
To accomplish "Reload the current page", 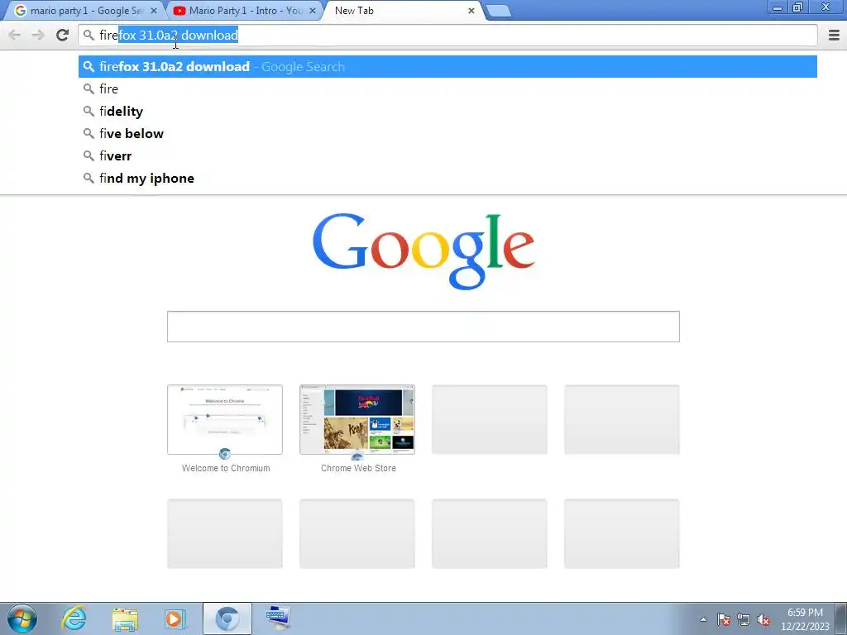I will pos(62,35).
